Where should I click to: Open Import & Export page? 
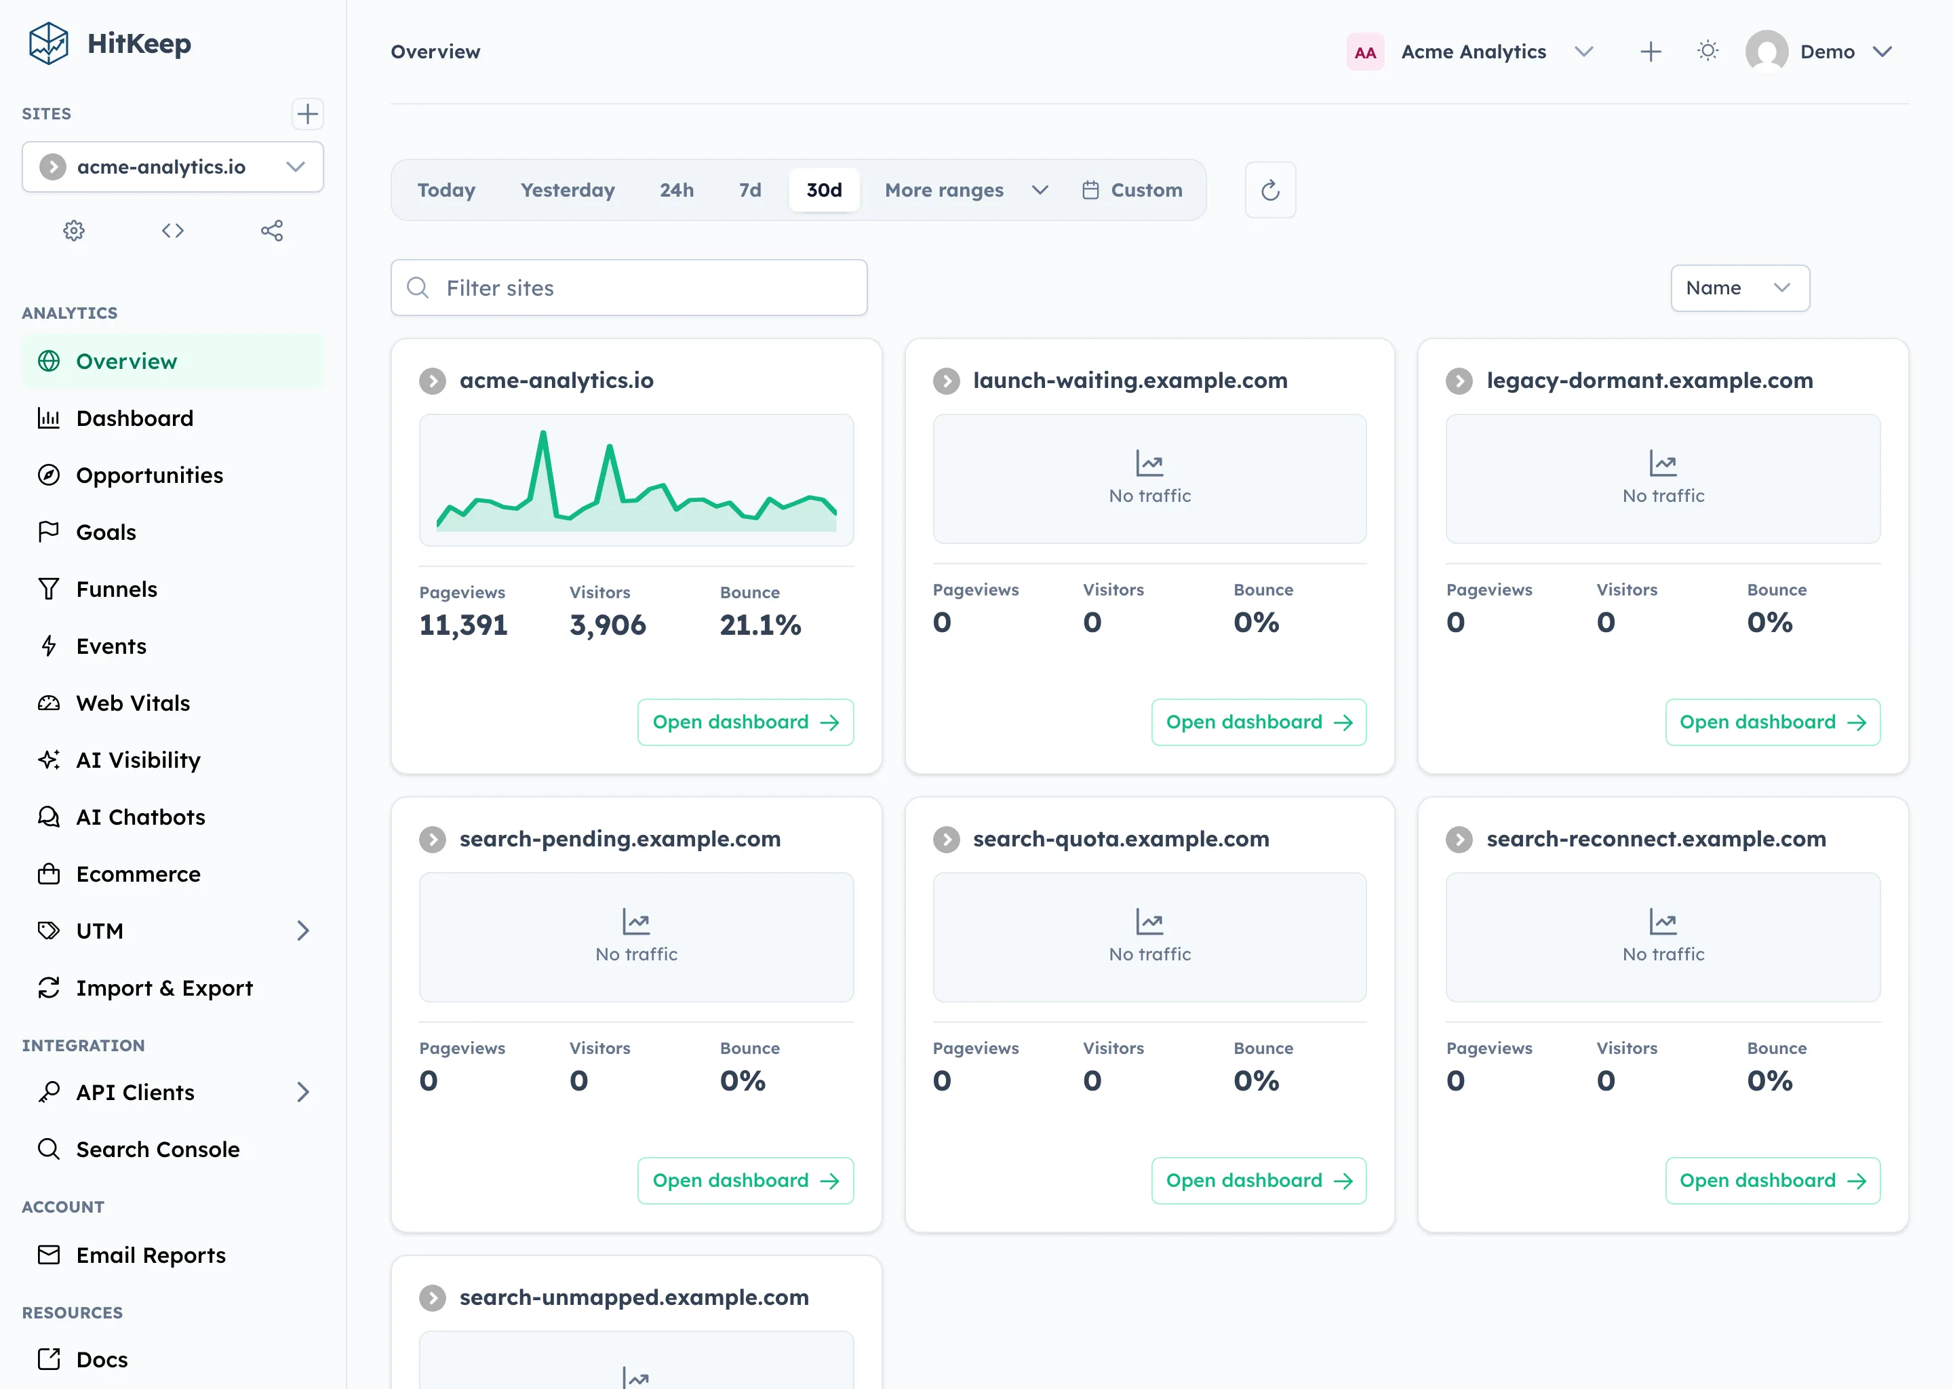pos(173,988)
